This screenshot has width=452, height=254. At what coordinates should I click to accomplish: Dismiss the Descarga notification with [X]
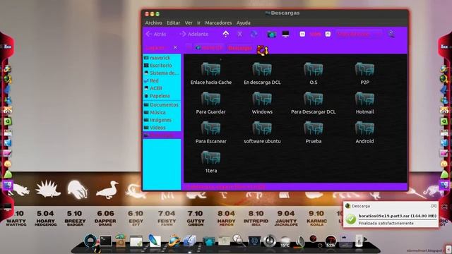(x=434, y=206)
